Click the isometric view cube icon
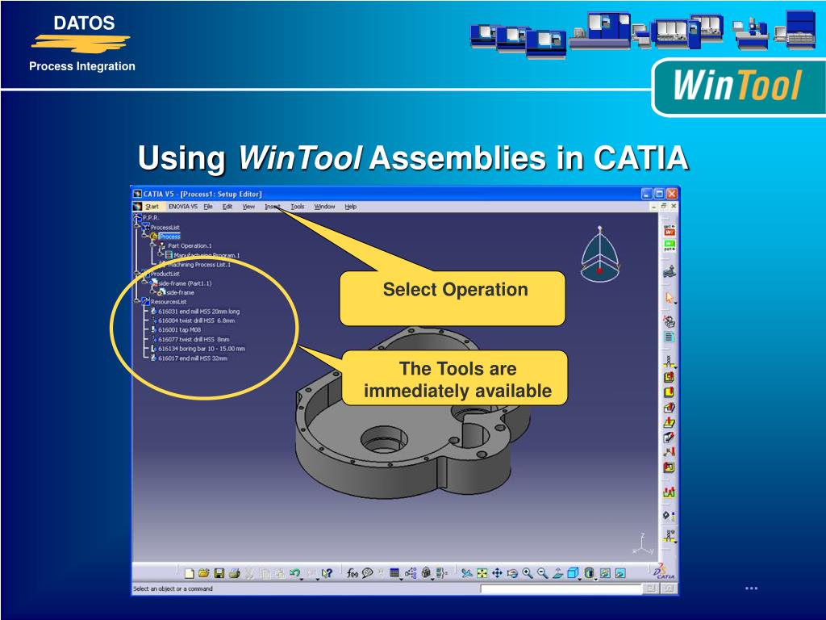 573,572
